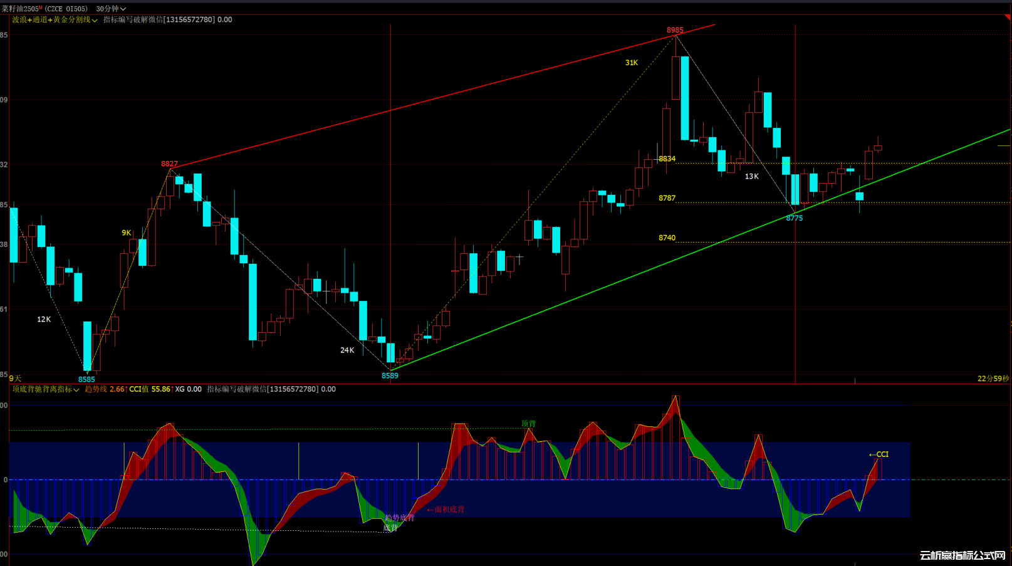Select the 8775 low price label
1012x566 pixels.
click(x=794, y=218)
